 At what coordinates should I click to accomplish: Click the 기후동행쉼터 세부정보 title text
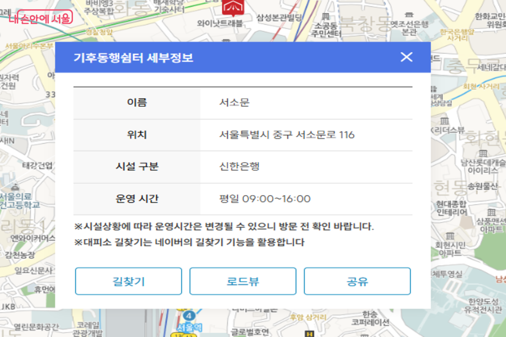pyautogui.click(x=134, y=57)
